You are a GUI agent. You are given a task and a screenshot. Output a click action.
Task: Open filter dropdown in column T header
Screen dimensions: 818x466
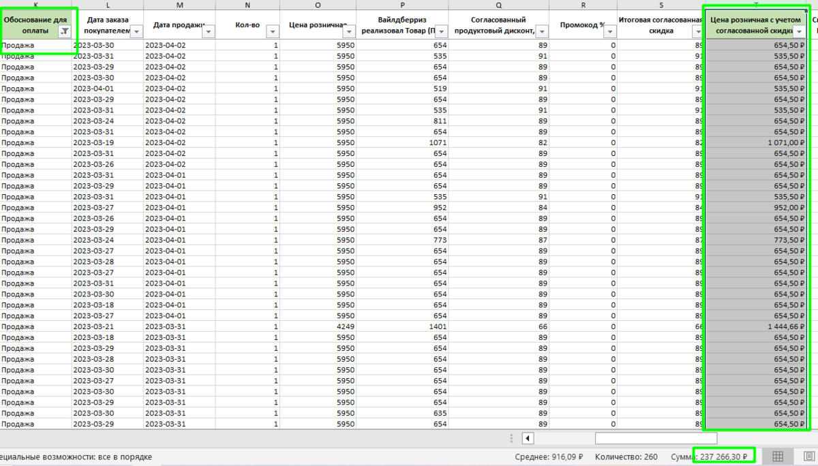(799, 31)
